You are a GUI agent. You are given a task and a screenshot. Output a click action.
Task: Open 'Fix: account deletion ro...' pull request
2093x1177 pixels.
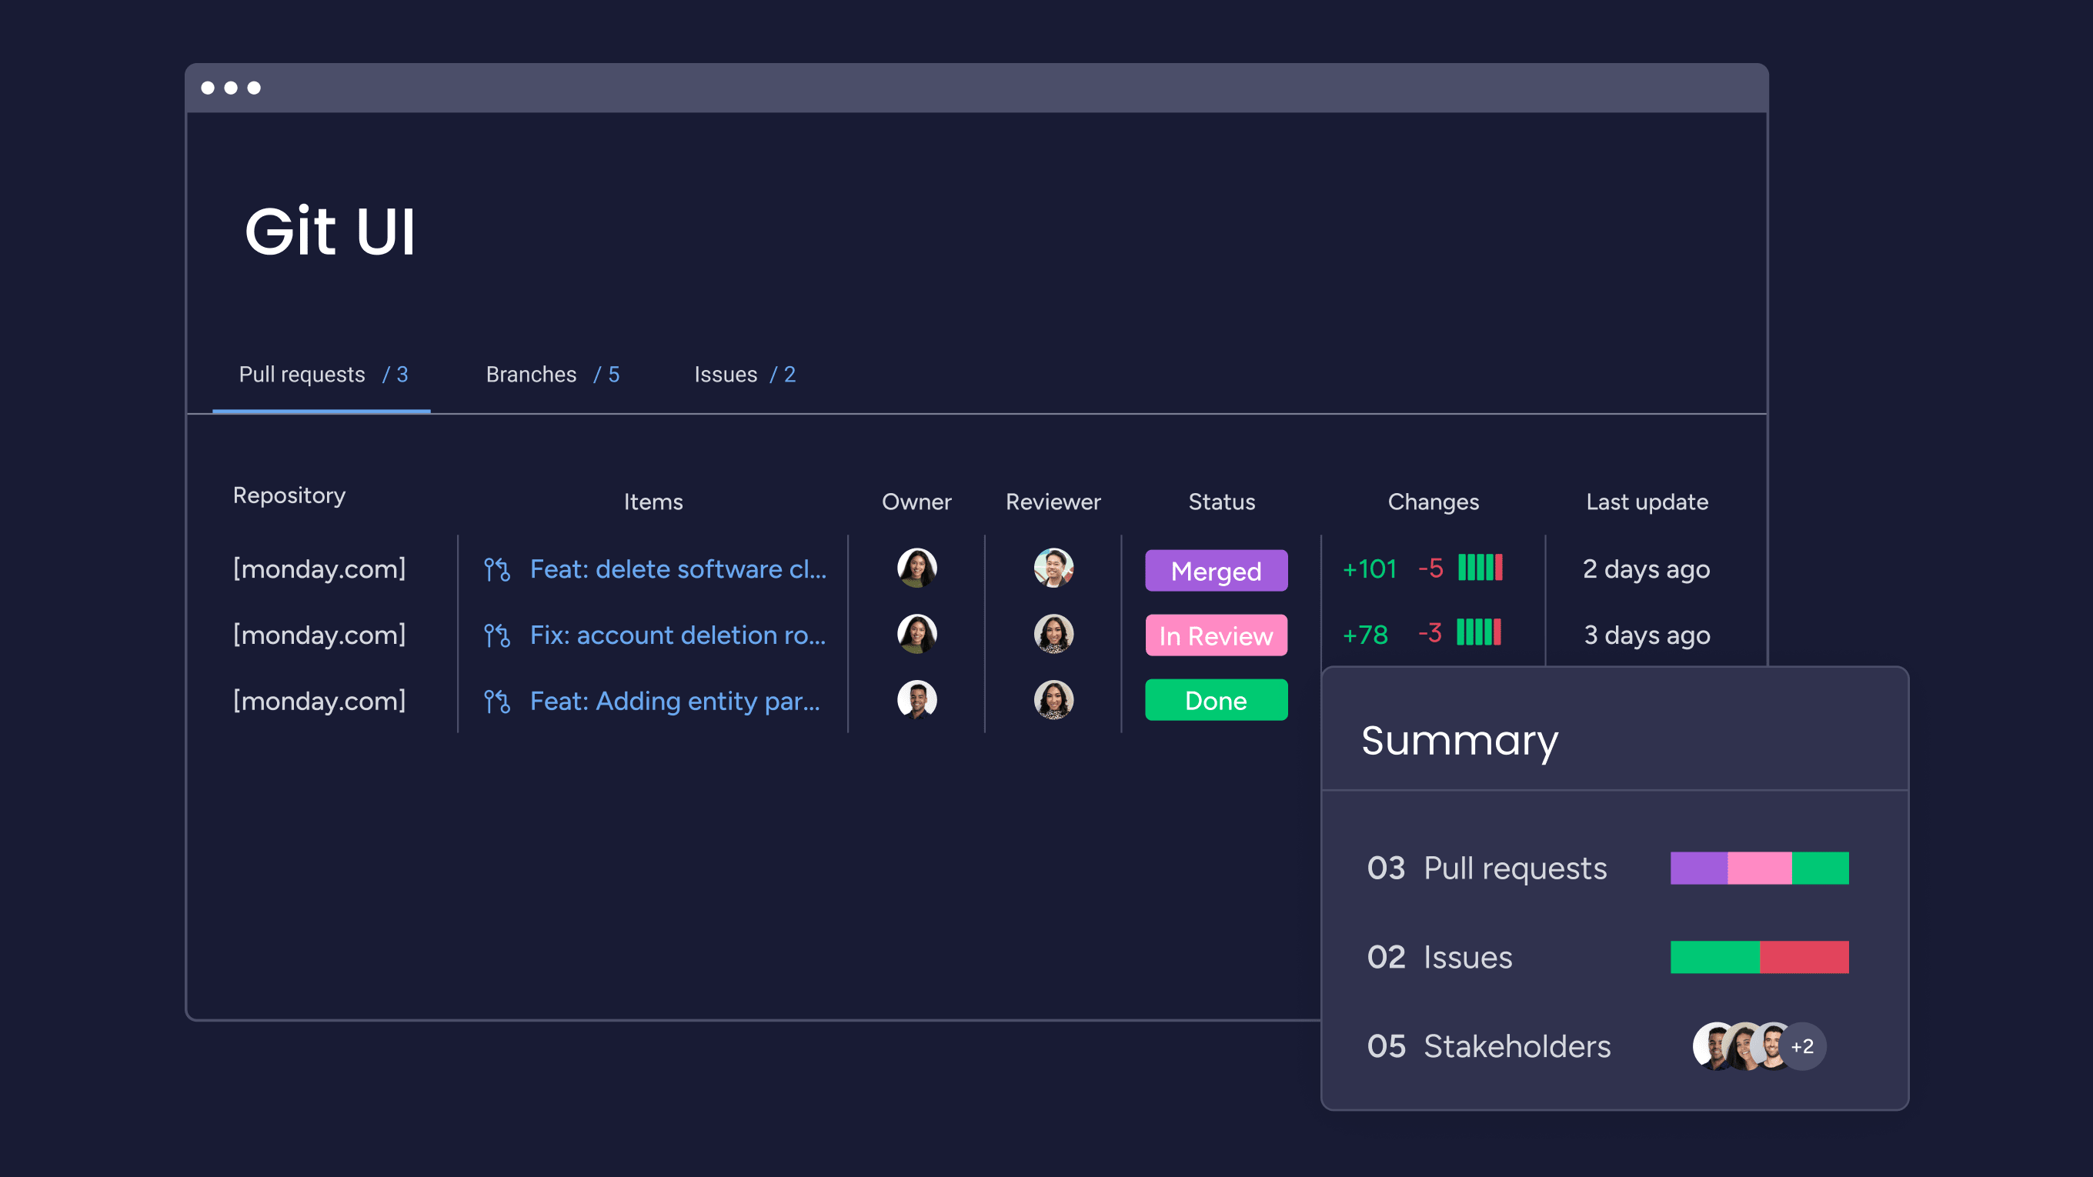tap(678, 635)
